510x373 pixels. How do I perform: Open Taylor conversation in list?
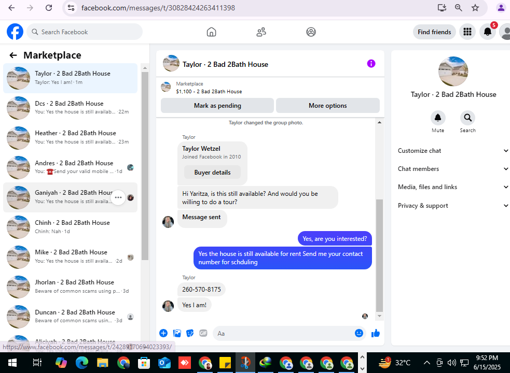(70, 78)
